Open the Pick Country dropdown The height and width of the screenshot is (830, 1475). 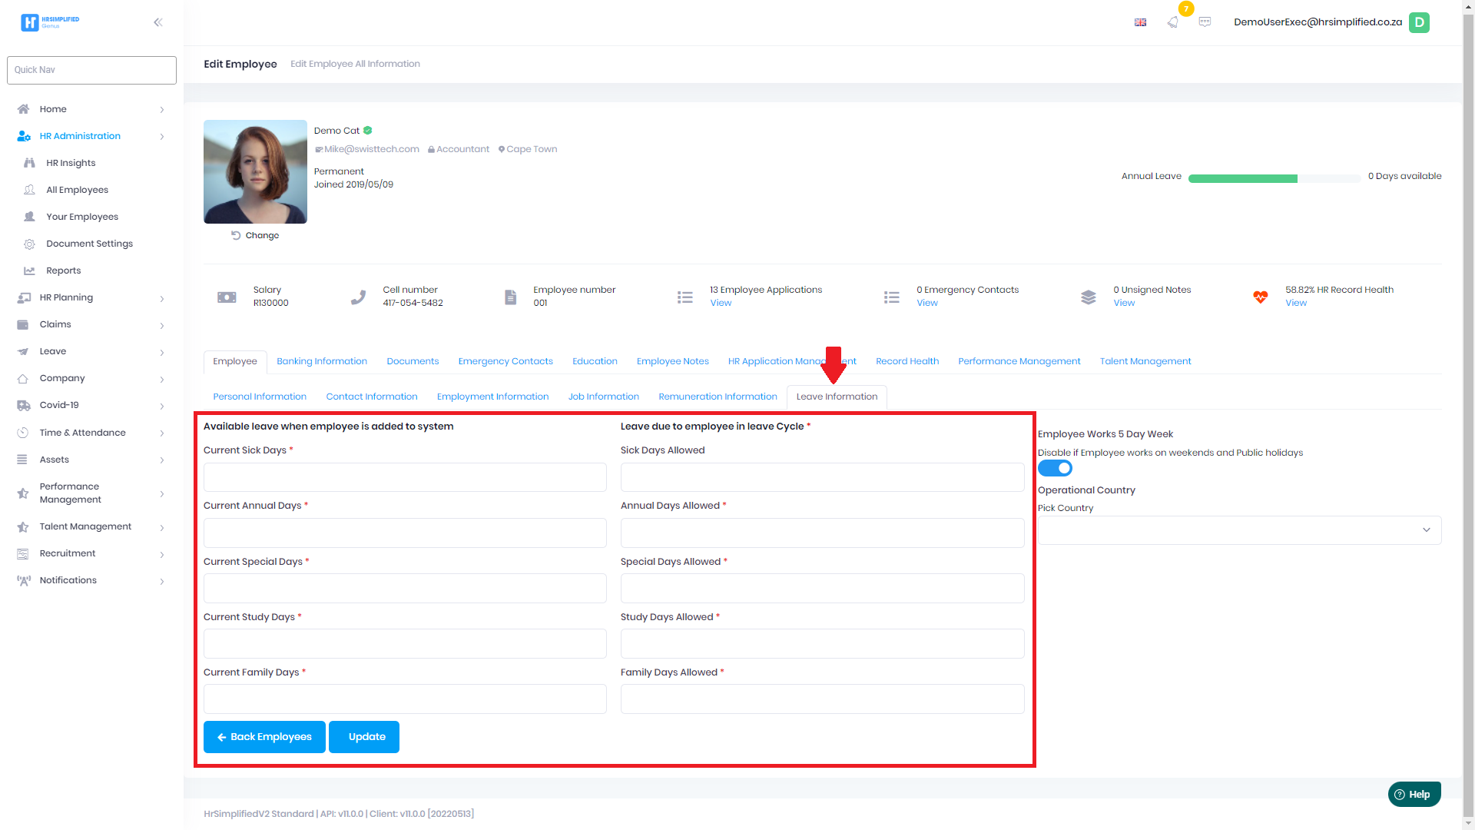coord(1238,530)
